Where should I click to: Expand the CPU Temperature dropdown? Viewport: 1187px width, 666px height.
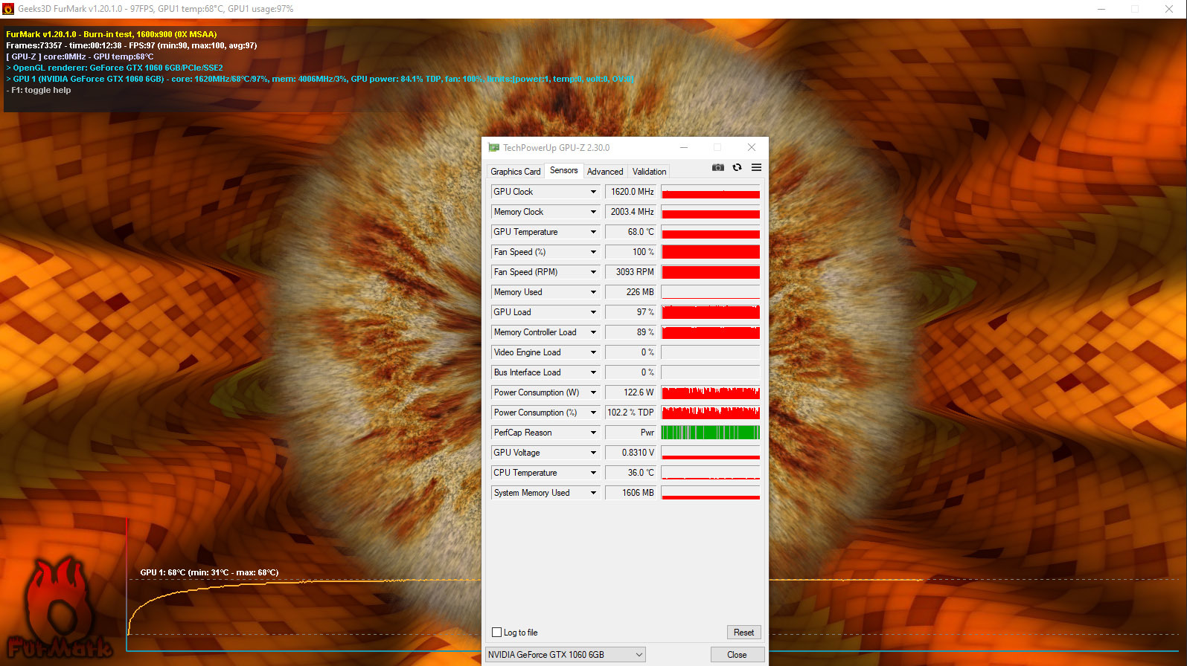pos(593,473)
